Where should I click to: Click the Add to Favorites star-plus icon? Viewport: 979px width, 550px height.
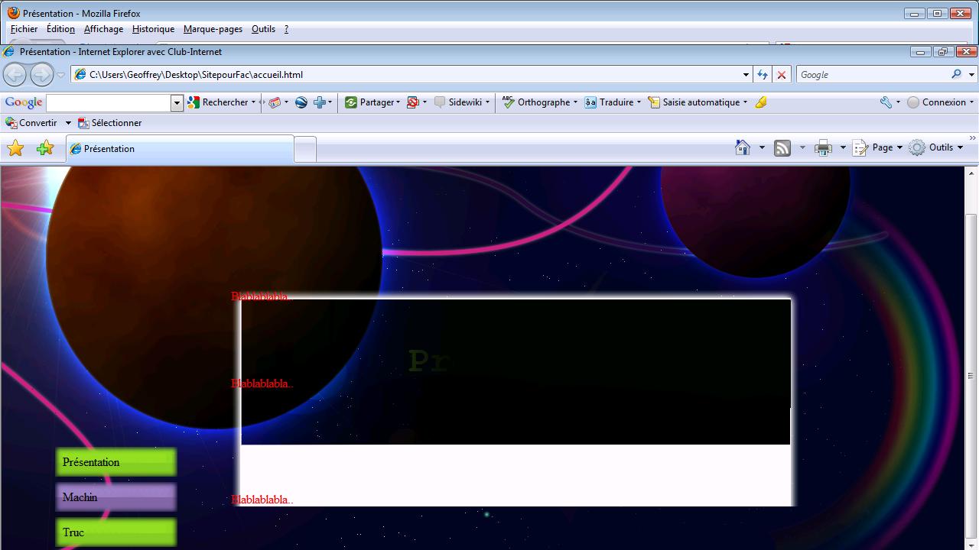(x=45, y=148)
